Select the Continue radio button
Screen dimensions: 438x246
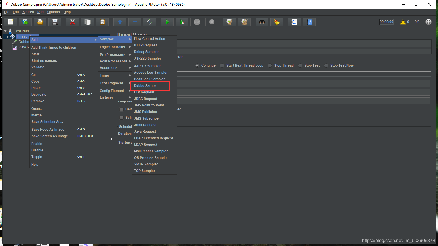197,65
